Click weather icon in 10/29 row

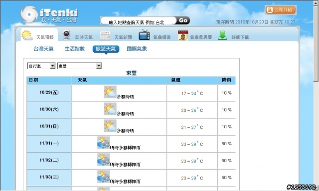110,92
